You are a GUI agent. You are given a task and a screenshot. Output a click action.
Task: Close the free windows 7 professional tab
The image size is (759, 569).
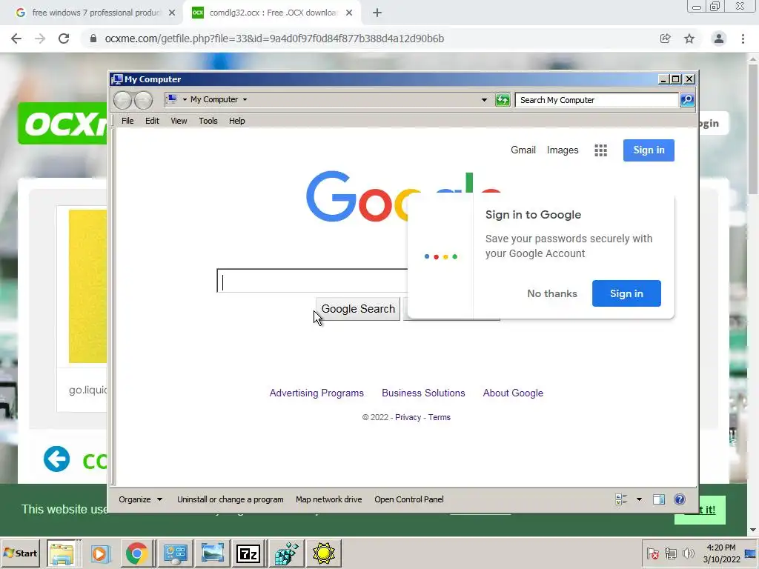(172, 13)
